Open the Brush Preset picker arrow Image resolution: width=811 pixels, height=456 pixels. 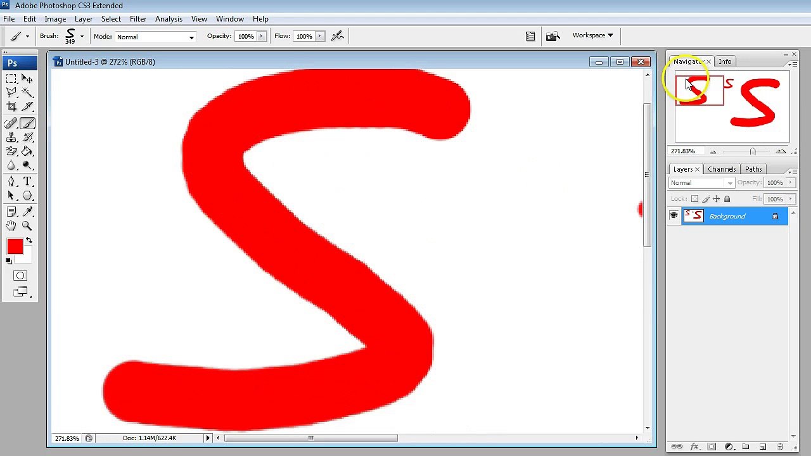(82, 36)
